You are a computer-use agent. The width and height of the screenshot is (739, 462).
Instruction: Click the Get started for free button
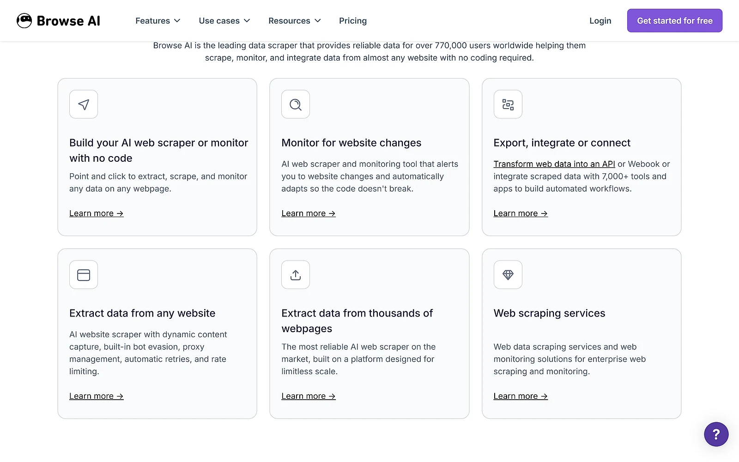[675, 21]
